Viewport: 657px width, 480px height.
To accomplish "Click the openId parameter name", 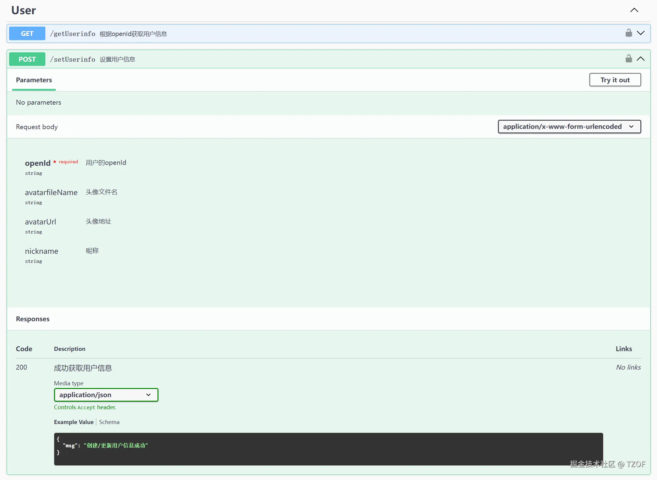I will pos(38,163).
